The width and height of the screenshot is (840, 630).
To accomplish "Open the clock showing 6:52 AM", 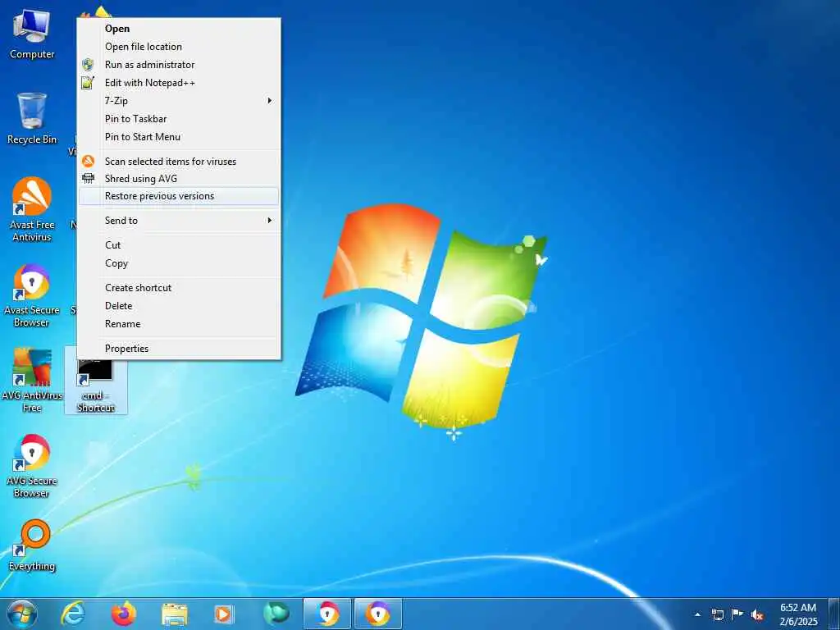I will click(x=798, y=614).
